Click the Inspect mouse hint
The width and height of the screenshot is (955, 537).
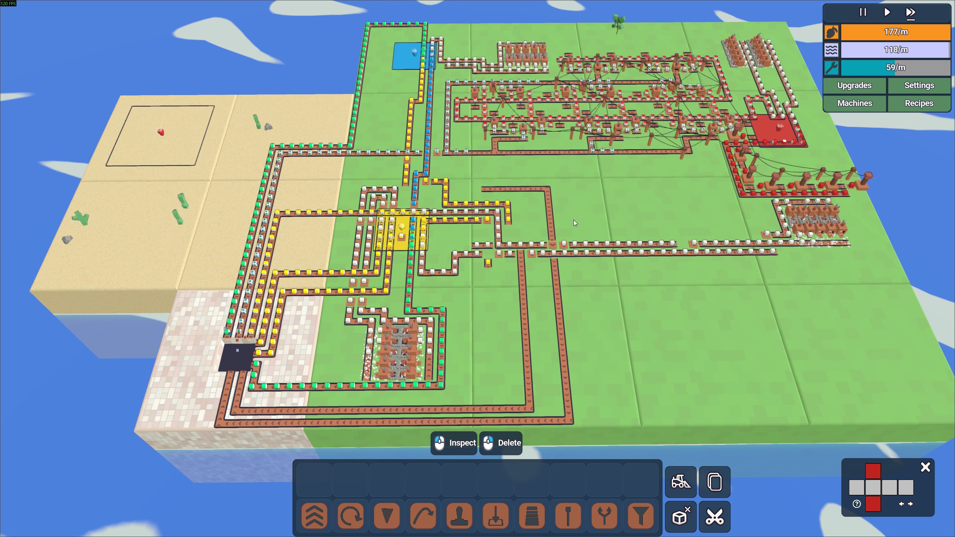[454, 443]
